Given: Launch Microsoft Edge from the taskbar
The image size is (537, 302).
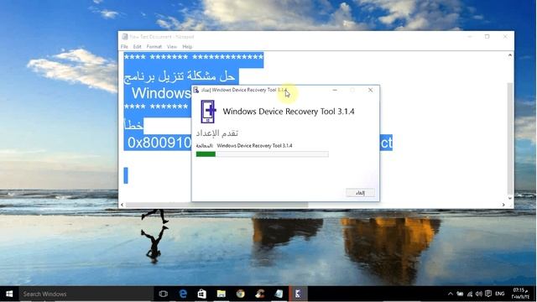Looking at the screenshot, I should [x=183, y=294].
